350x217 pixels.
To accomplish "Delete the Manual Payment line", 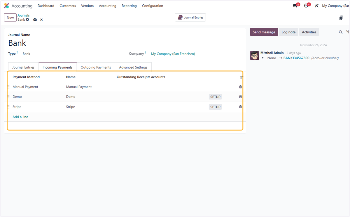I will click(240, 87).
